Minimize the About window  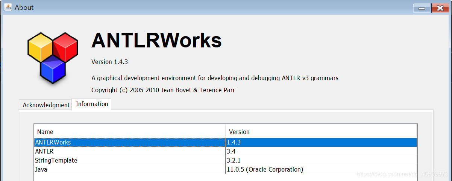422,8
